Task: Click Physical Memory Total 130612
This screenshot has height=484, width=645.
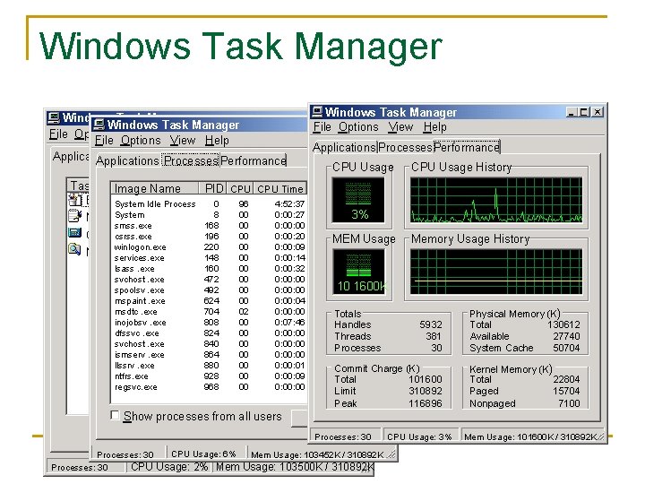Action: (x=563, y=324)
